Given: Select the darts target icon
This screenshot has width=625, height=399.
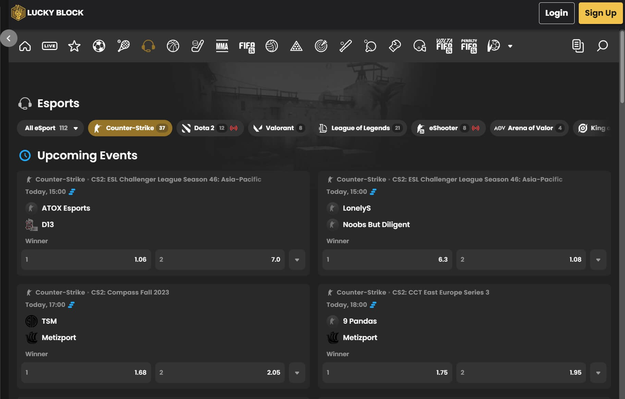Looking at the screenshot, I should tap(321, 46).
